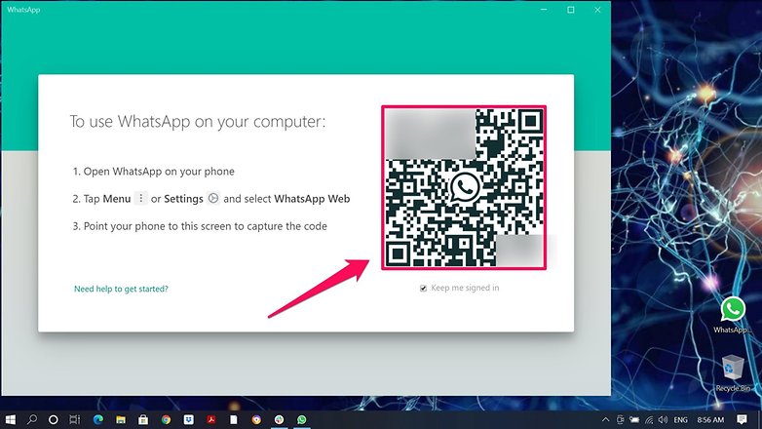This screenshot has height=429, width=762.
Task: Open Adobe Acrobat from the taskbar
Action: pos(211,419)
